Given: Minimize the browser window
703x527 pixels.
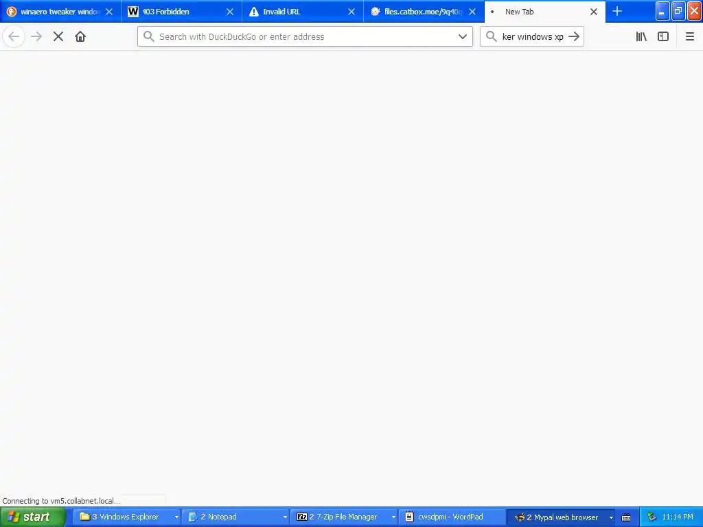Looking at the screenshot, I should tap(662, 12).
